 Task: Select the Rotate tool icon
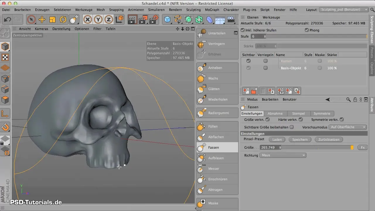point(63,20)
